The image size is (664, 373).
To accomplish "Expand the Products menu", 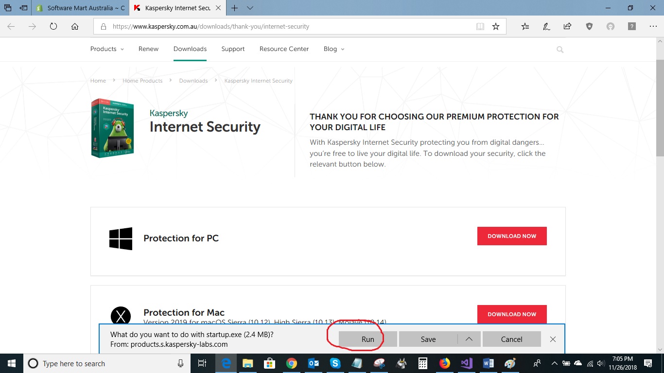I will pyautogui.click(x=107, y=49).
